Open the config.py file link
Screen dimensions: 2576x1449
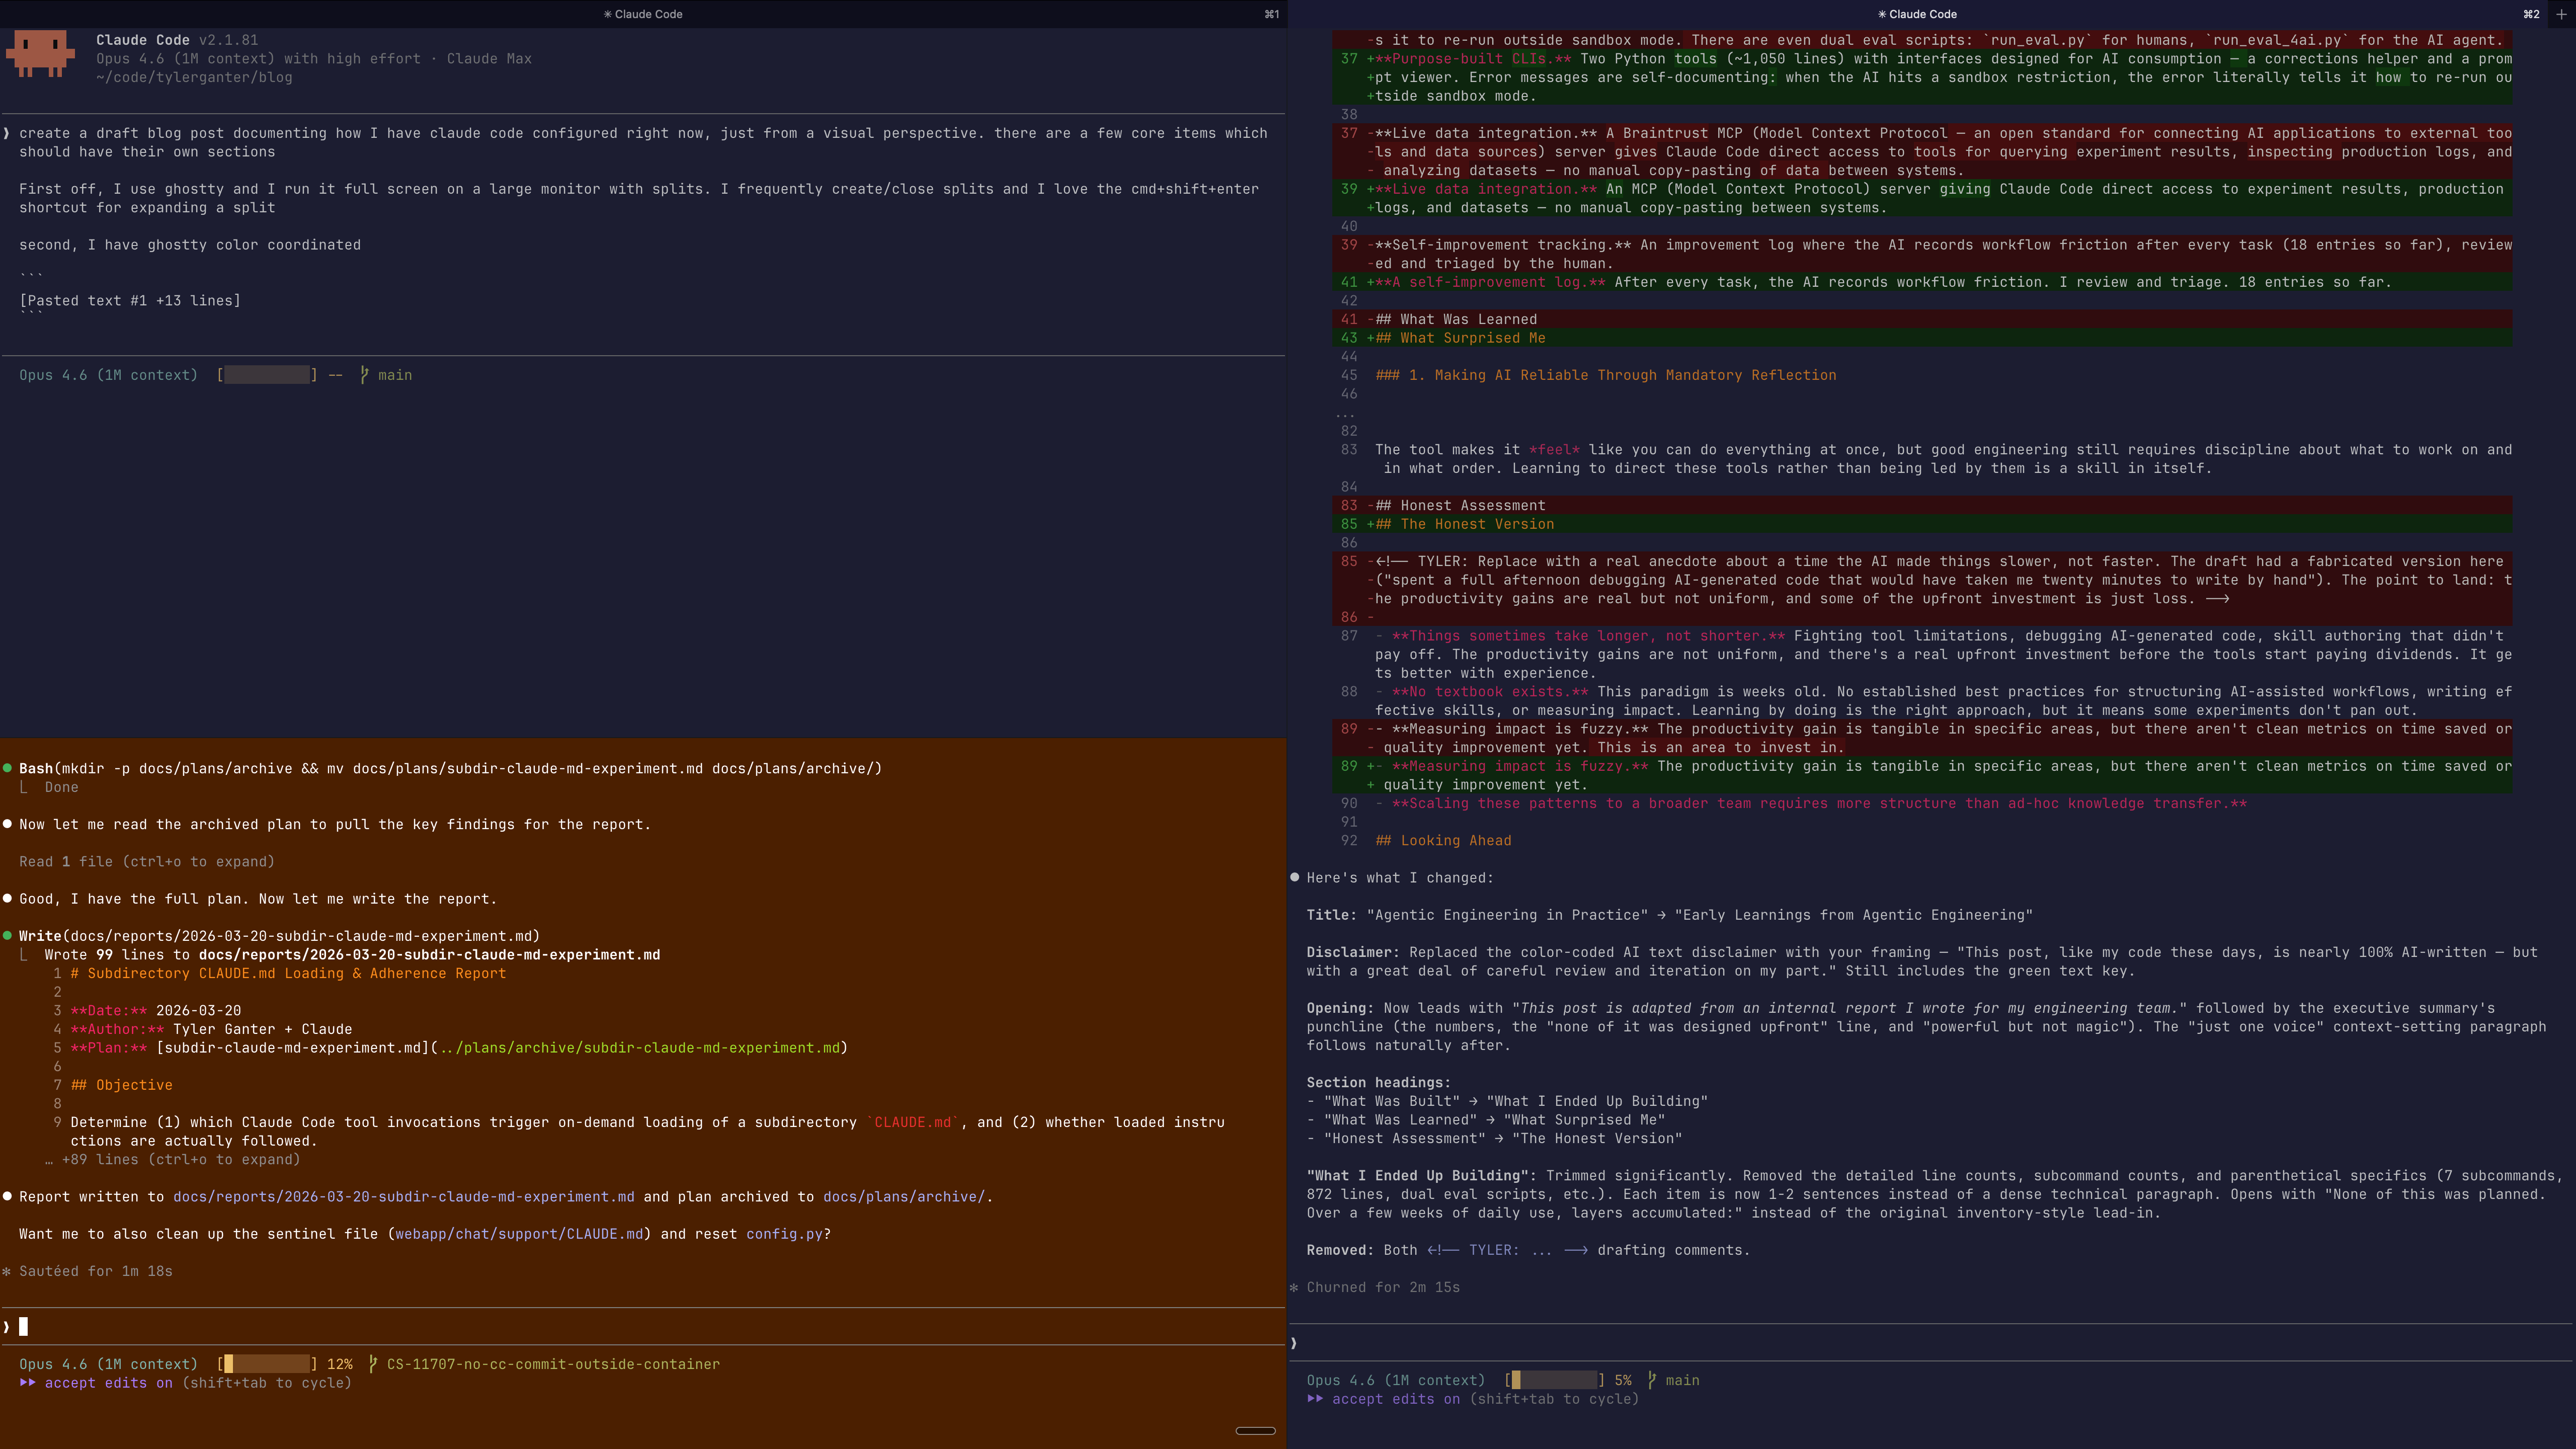click(x=783, y=1234)
